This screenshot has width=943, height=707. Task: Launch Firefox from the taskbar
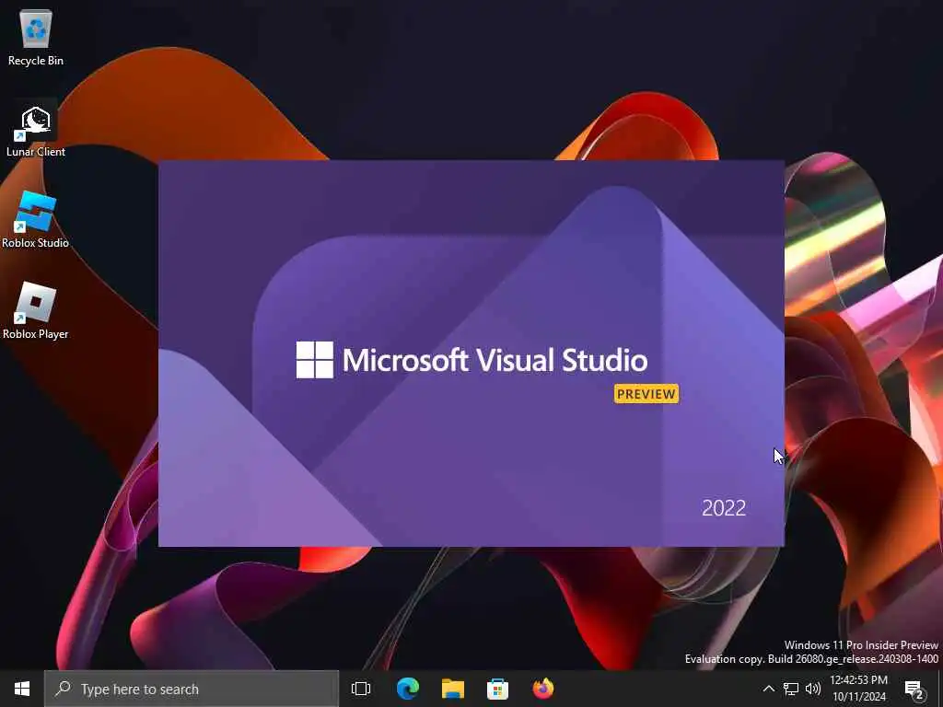[x=543, y=689]
